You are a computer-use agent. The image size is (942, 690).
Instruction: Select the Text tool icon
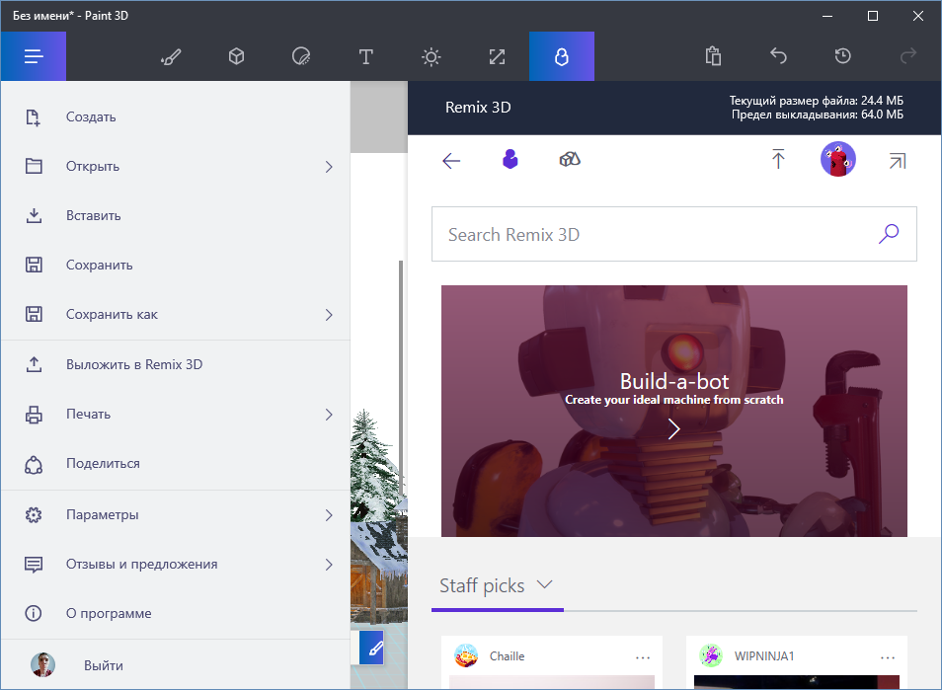pyautogui.click(x=366, y=56)
